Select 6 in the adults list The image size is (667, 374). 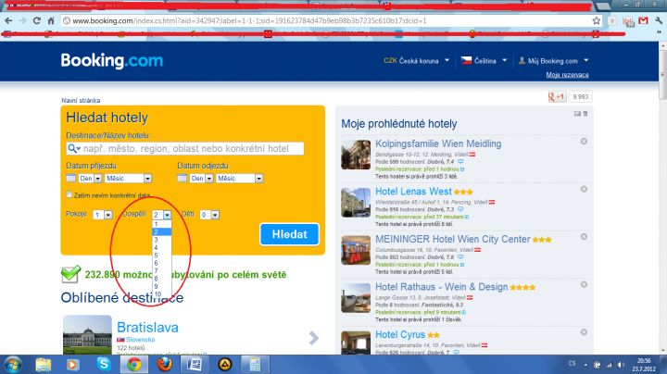tap(161, 263)
